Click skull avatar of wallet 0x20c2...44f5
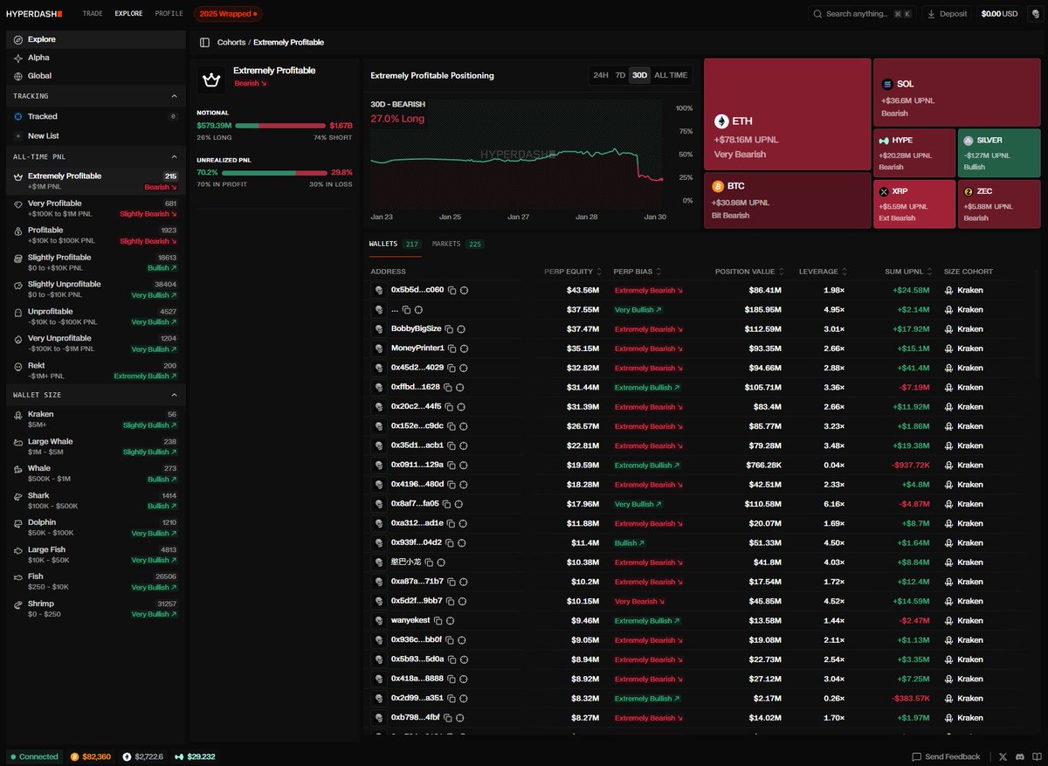 click(378, 407)
